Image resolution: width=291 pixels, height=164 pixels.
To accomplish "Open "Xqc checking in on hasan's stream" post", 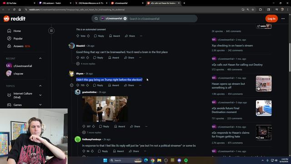I will pos(232,46).
